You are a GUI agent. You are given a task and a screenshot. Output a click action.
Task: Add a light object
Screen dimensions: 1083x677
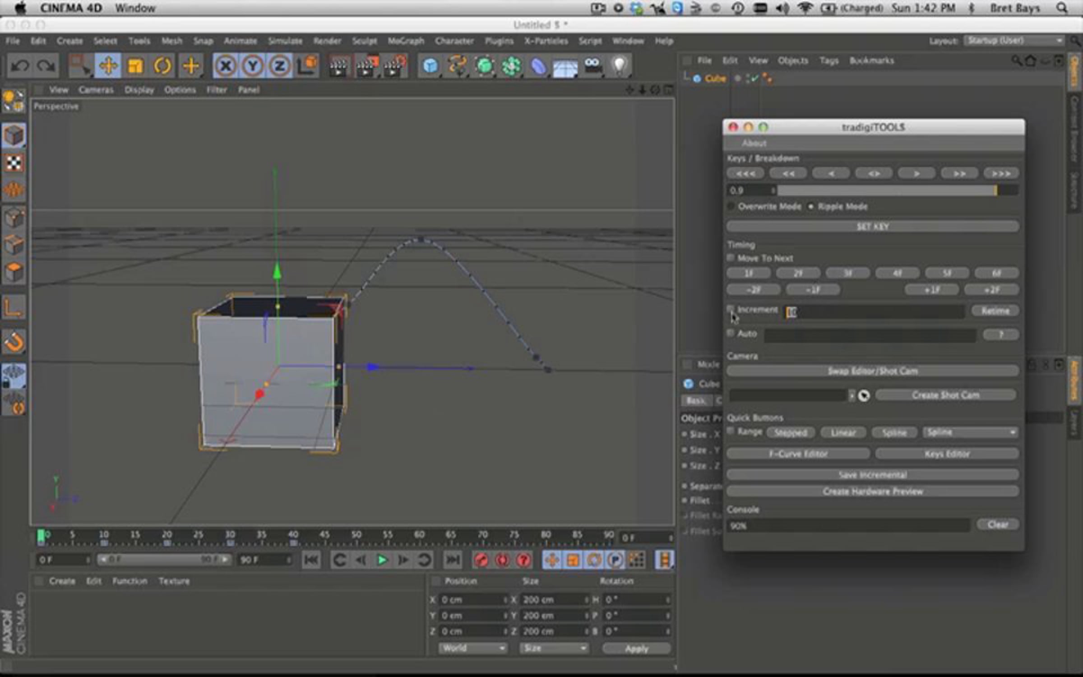coord(620,66)
